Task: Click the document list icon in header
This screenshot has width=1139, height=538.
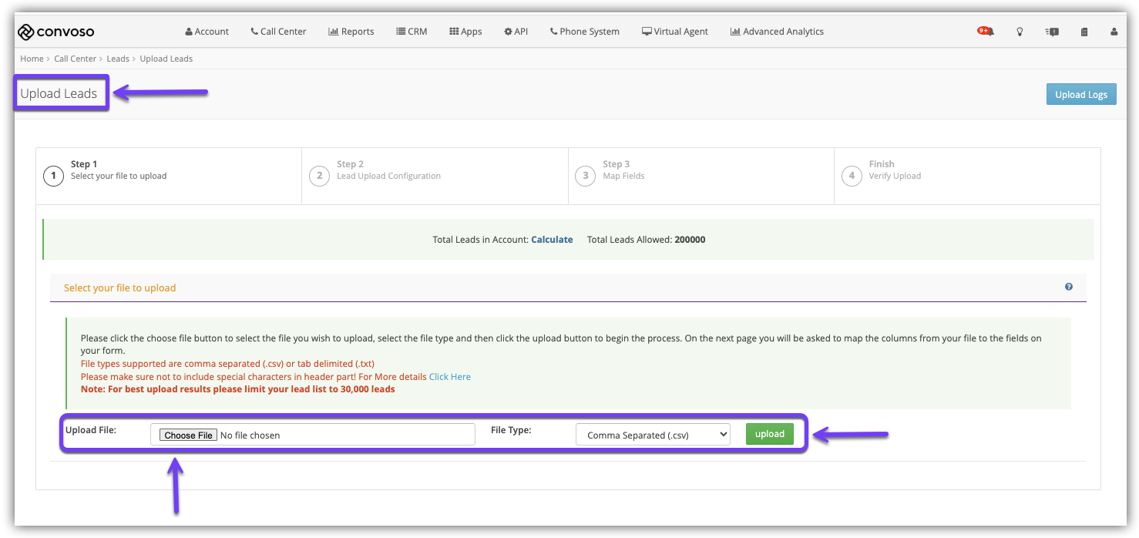Action: click(x=1084, y=32)
